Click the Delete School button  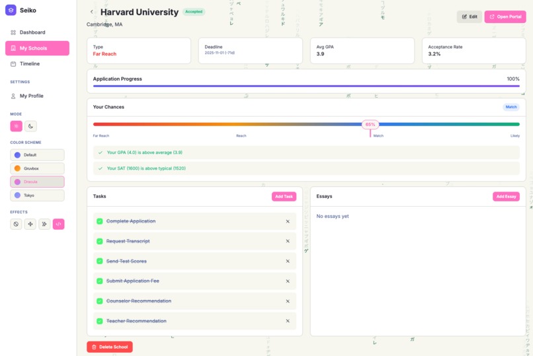point(110,347)
